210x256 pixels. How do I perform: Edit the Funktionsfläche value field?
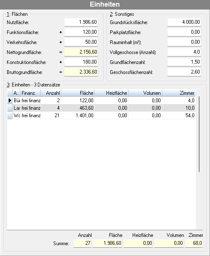(x=81, y=32)
